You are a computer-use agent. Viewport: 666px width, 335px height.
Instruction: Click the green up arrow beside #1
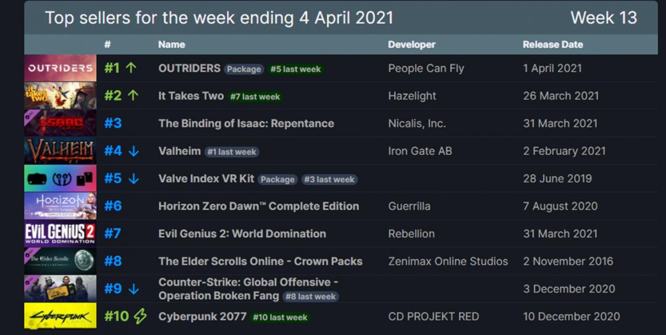pos(131,68)
